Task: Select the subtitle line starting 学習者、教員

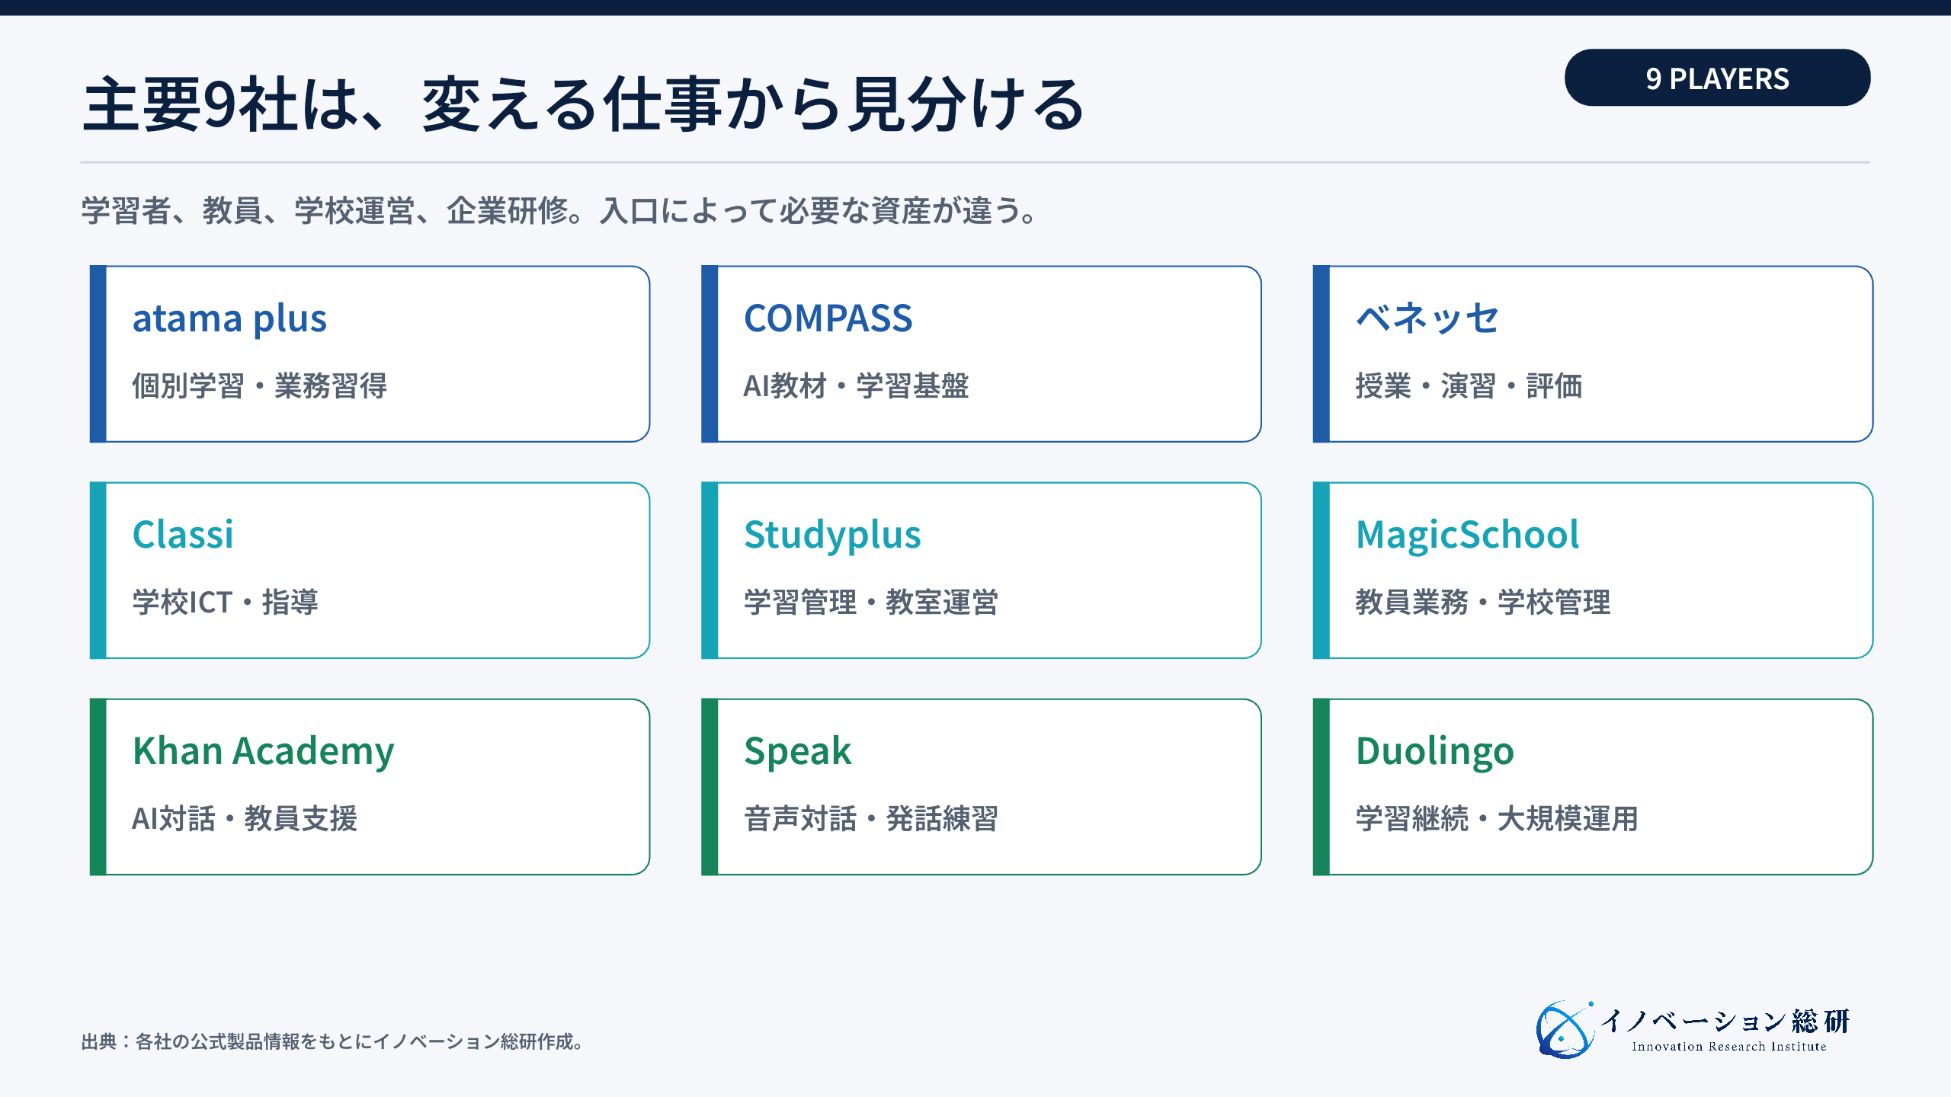Action: tap(560, 210)
